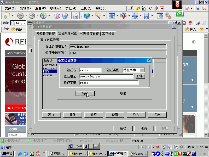The height and width of the screenshot is (157, 209).
Task: Open the 文件(F) menu
Action: click(x=10, y=8)
